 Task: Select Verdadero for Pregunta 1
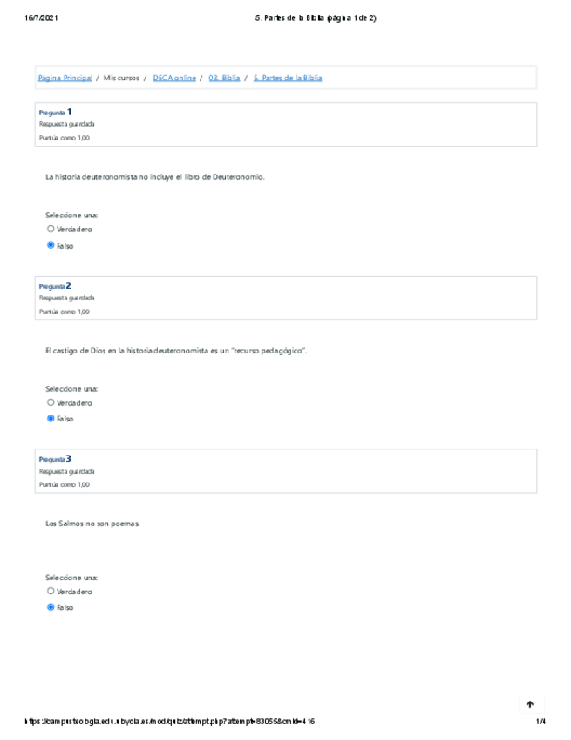pyautogui.click(x=51, y=230)
